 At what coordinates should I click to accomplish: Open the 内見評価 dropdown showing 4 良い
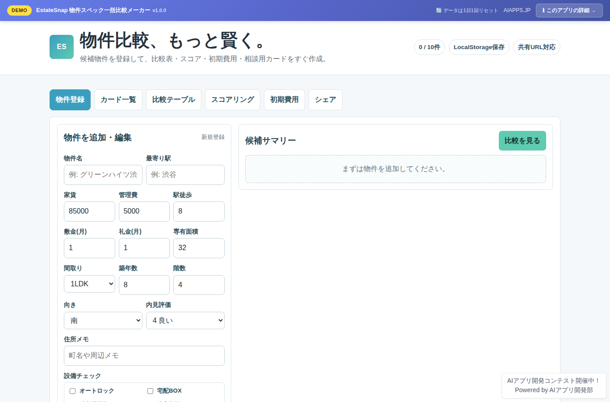tap(185, 320)
